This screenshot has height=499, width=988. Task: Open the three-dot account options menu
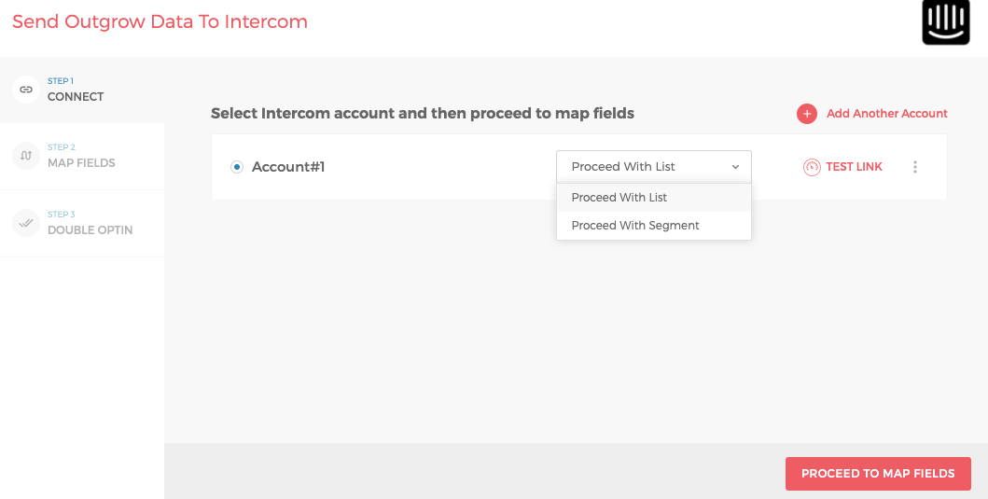(915, 167)
